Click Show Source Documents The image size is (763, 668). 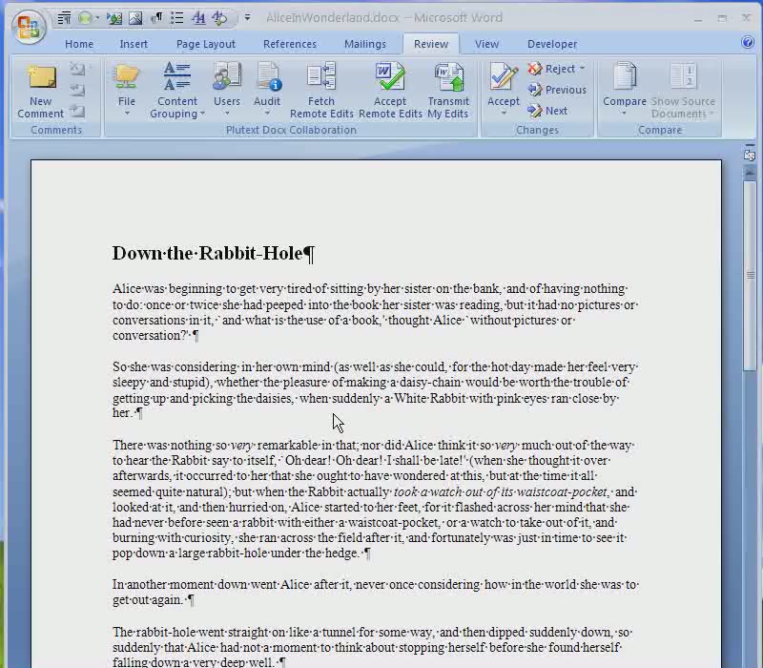(683, 91)
